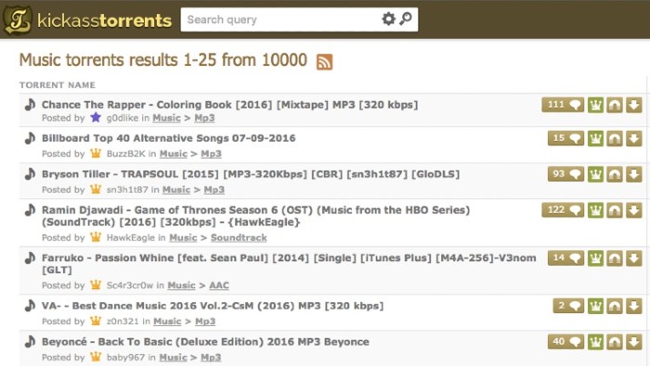
Task: Open Soundtrack category link in HawkEagle row
Action: (239, 238)
